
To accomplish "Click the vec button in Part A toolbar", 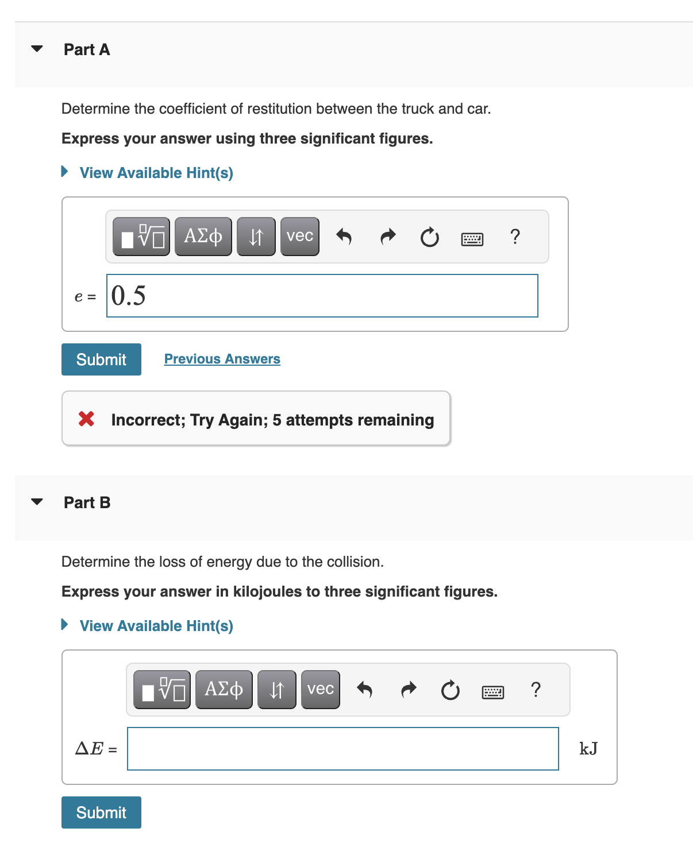I will tap(299, 235).
